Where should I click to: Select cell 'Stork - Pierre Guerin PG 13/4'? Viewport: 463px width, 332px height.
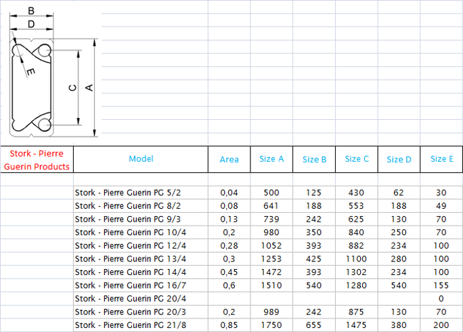141,259
